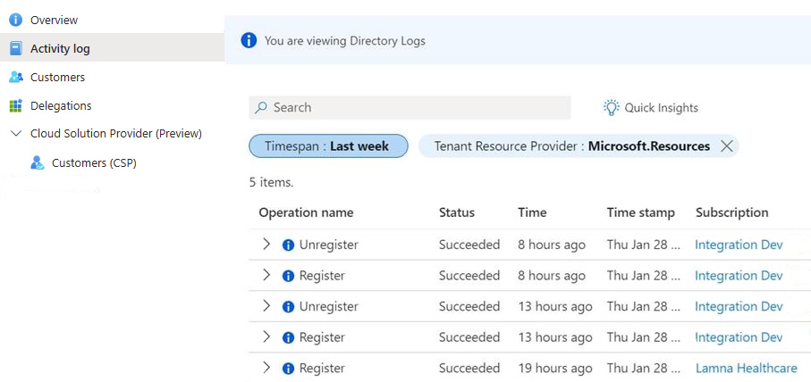The height and width of the screenshot is (382, 811).
Task: Expand the first Unregister operation row
Action: click(x=266, y=244)
